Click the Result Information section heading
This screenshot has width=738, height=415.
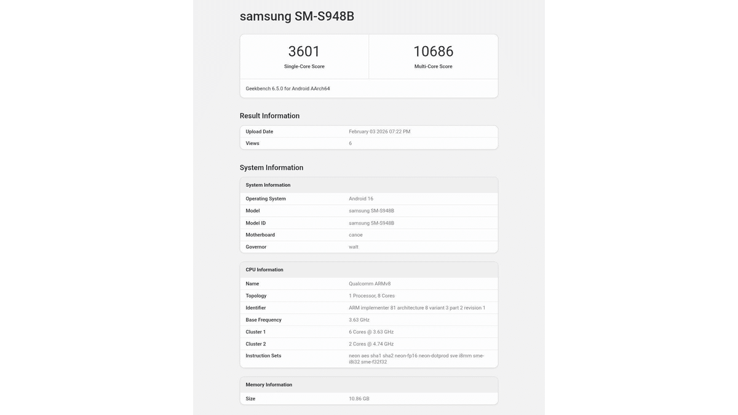pyautogui.click(x=269, y=115)
